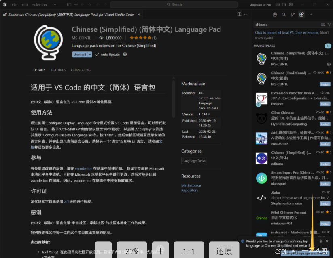Install Cline Chinese extension
This screenshot has height=258, width=333.
325,124
